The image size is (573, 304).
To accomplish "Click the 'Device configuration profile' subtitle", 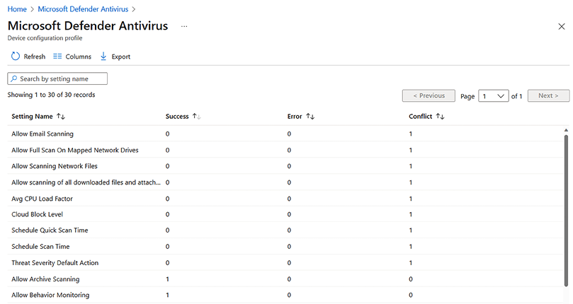I will tap(45, 38).
